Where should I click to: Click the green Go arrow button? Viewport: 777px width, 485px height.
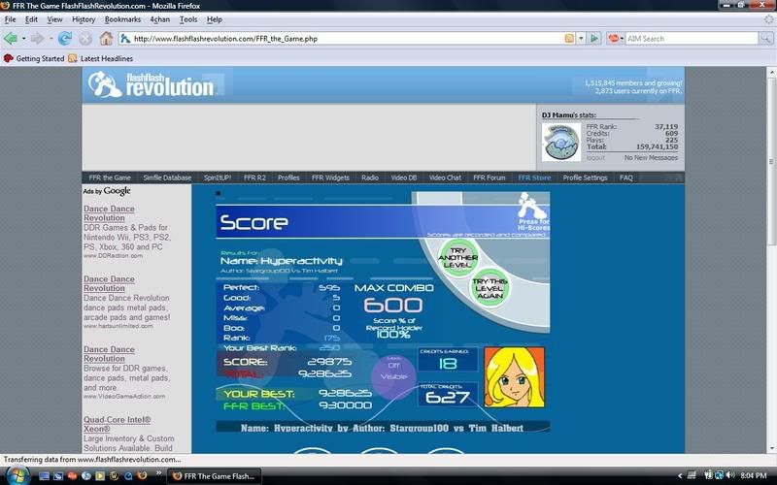pos(594,39)
